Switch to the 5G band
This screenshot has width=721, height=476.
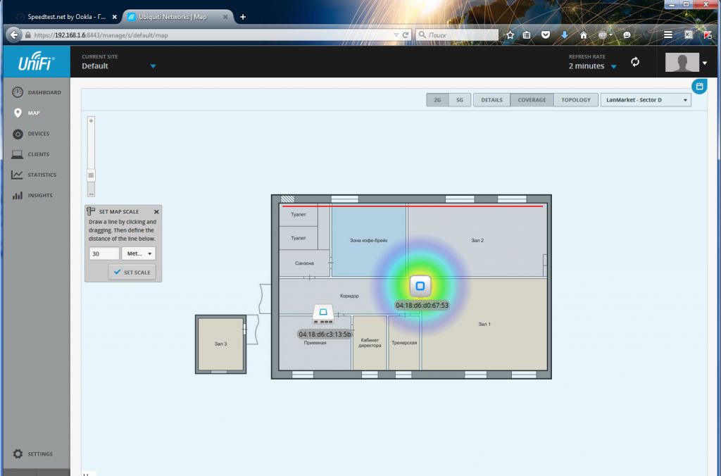[459, 100]
